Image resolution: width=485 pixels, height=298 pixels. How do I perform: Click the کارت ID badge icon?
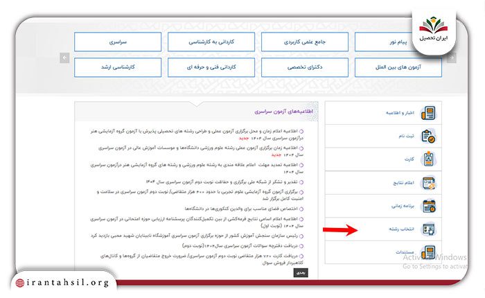point(428,159)
